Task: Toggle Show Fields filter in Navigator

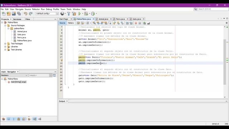Action: coord(9,119)
